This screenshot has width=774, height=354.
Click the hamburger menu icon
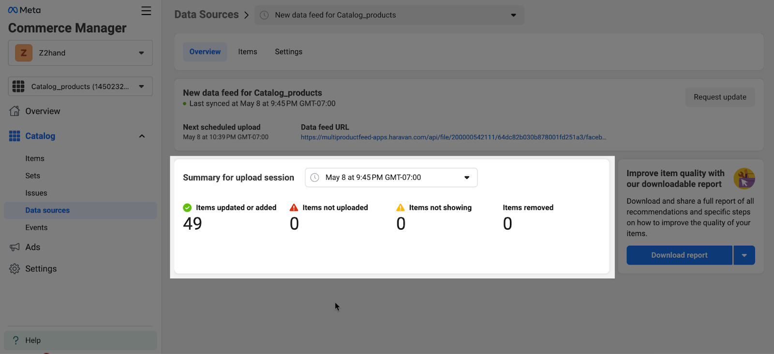coord(146,11)
